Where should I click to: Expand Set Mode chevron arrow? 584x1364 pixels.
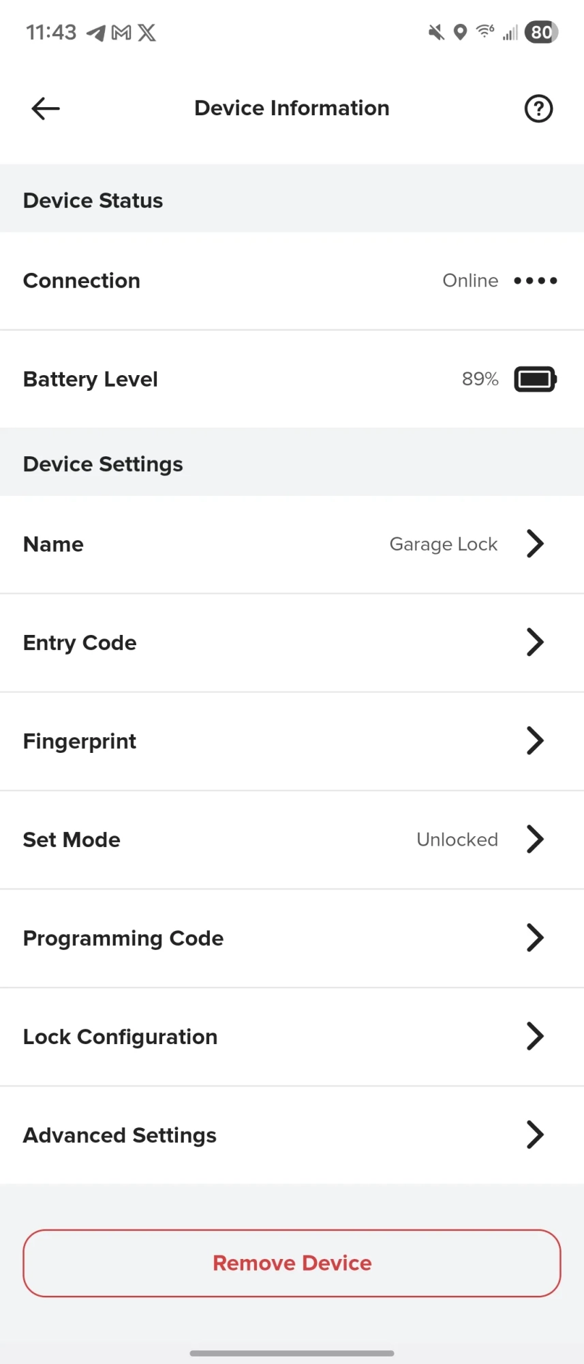[x=535, y=839]
